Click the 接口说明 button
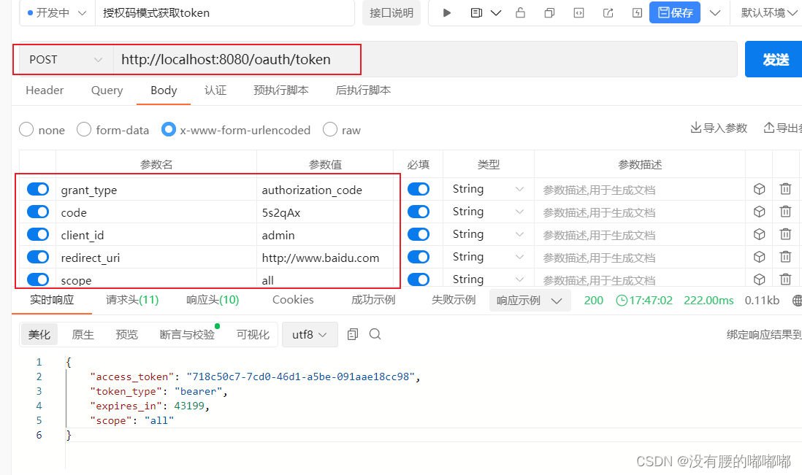This screenshot has height=475, width=802. click(392, 13)
